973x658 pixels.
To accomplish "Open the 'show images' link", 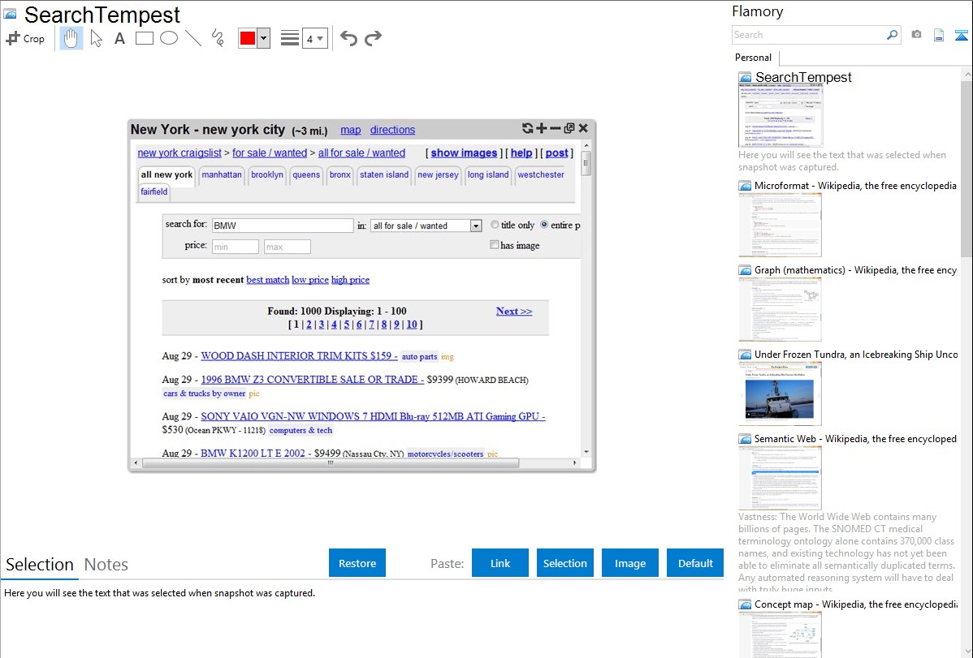I will [464, 153].
